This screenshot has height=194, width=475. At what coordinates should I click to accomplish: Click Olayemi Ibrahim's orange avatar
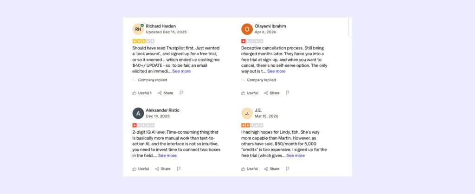tap(247, 29)
